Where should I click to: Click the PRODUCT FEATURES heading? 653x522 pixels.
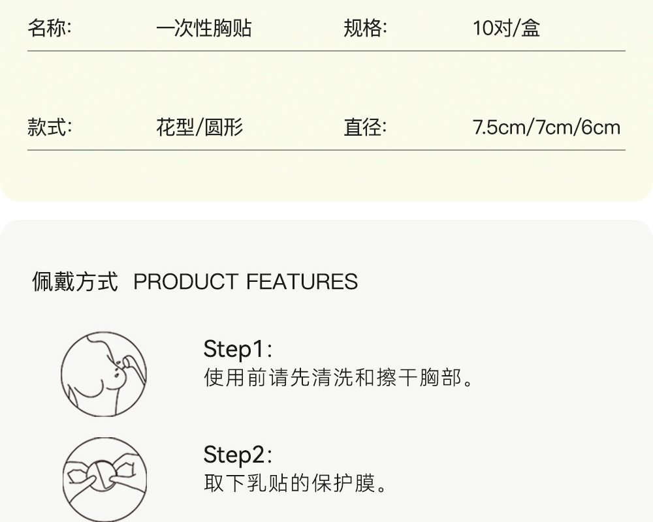tap(246, 282)
